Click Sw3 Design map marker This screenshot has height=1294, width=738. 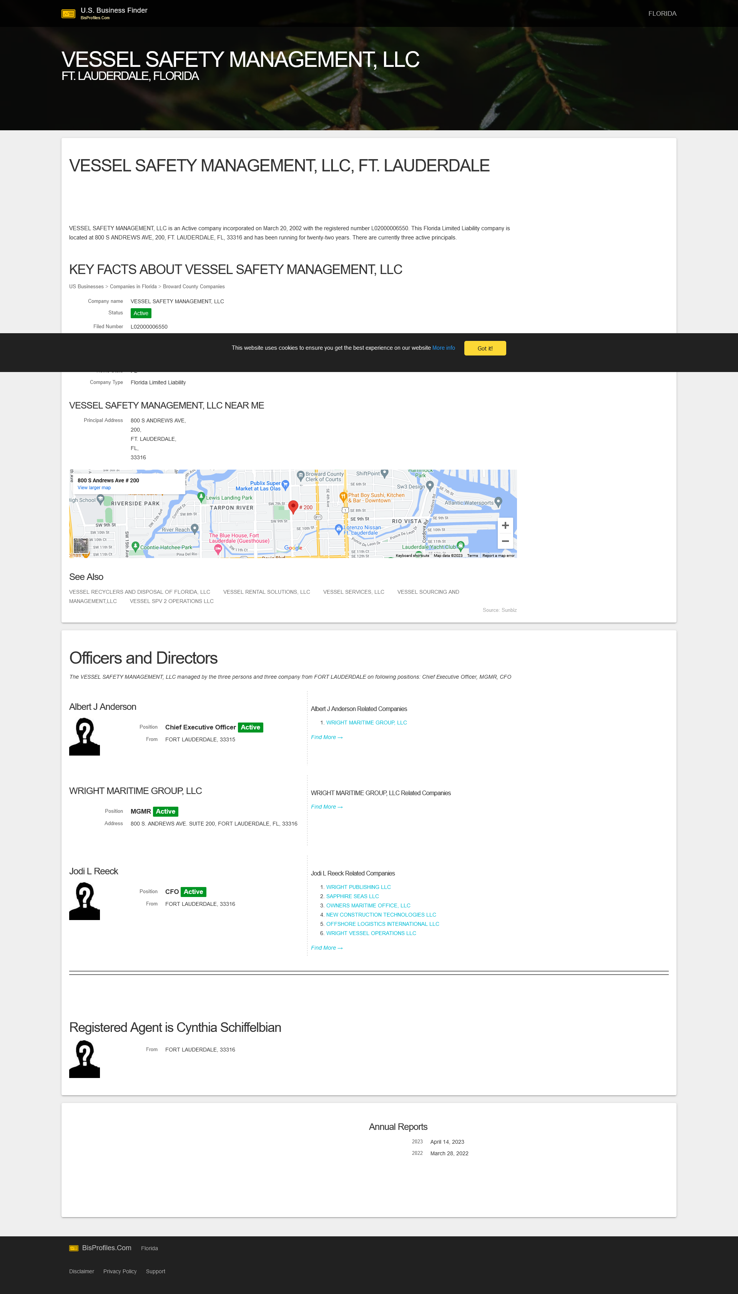pos(430,486)
